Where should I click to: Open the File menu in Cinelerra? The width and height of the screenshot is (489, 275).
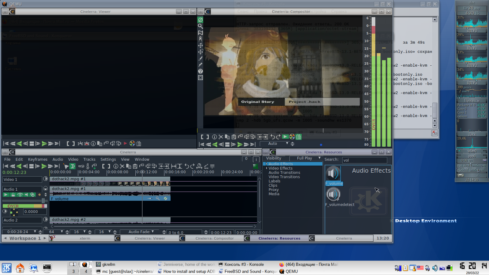click(x=7, y=159)
